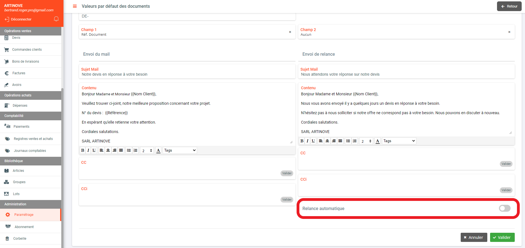The height and width of the screenshot is (248, 525).
Task: Underline text in Envoi de relance editor
Action: (x=313, y=141)
